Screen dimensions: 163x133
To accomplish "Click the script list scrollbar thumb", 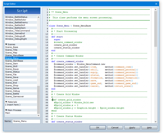I will (x=39, y=99).
